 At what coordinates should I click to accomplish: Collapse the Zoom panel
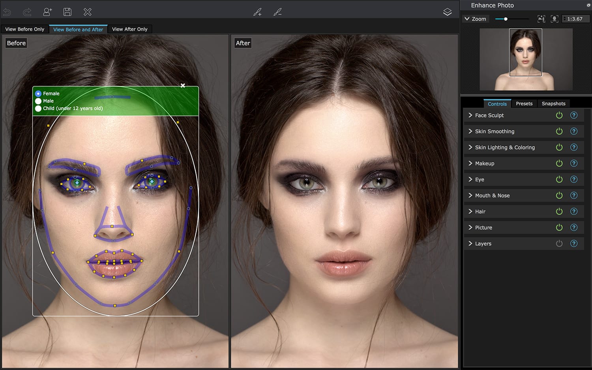pyautogui.click(x=467, y=19)
